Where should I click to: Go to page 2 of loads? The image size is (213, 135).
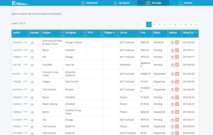154,24
